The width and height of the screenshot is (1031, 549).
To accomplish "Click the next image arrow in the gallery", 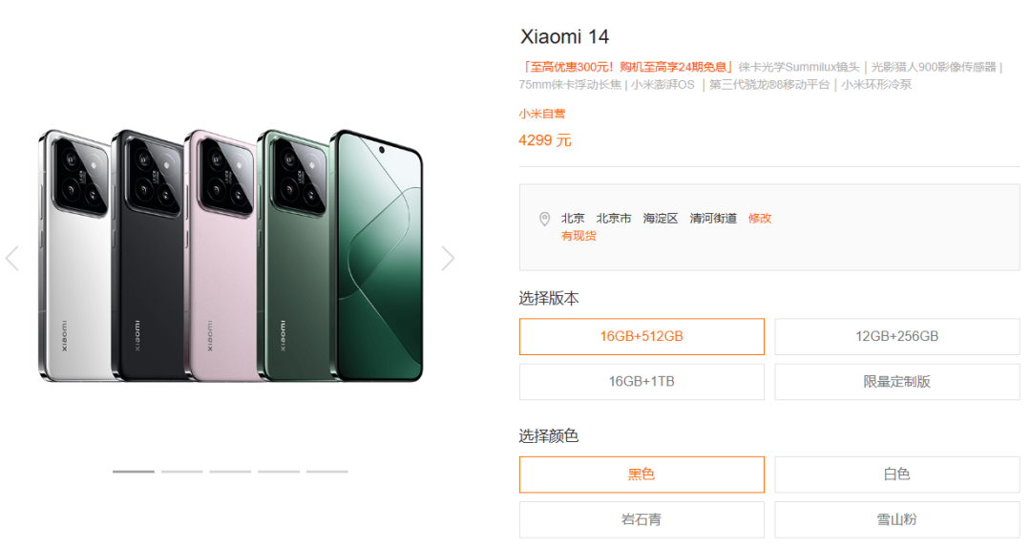I will 448,258.
